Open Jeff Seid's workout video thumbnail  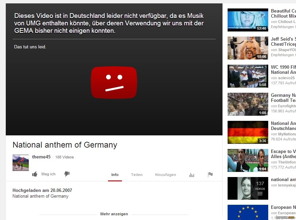pyautogui.click(x=248, y=48)
